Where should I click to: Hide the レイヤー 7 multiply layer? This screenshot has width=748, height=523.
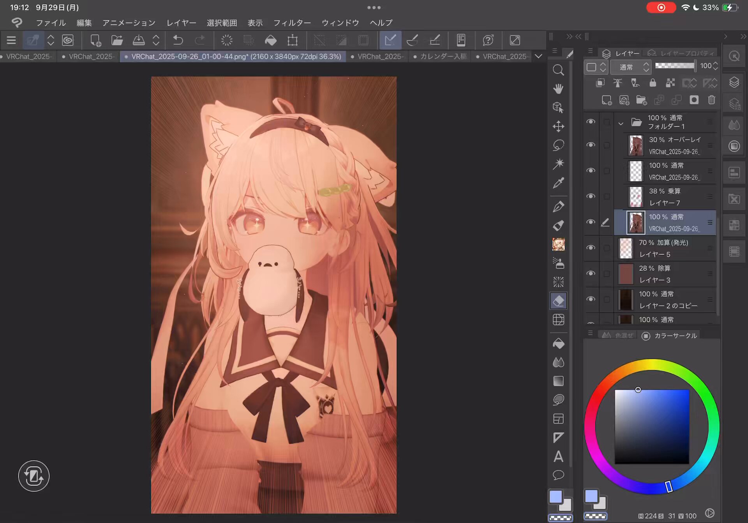591,196
